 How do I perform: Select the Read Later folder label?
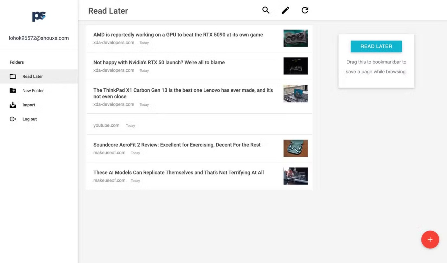click(33, 76)
